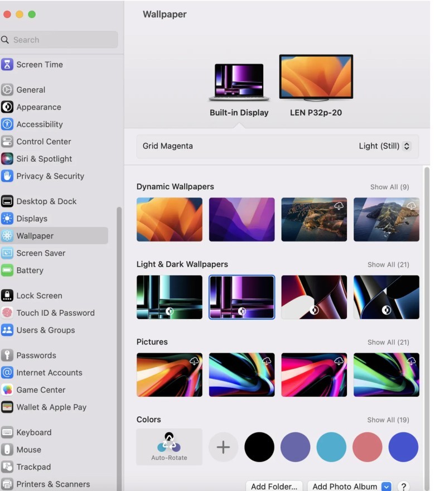Select Desktop & Dock in sidebar
Viewport: 435px width, 491px height.
(x=47, y=201)
